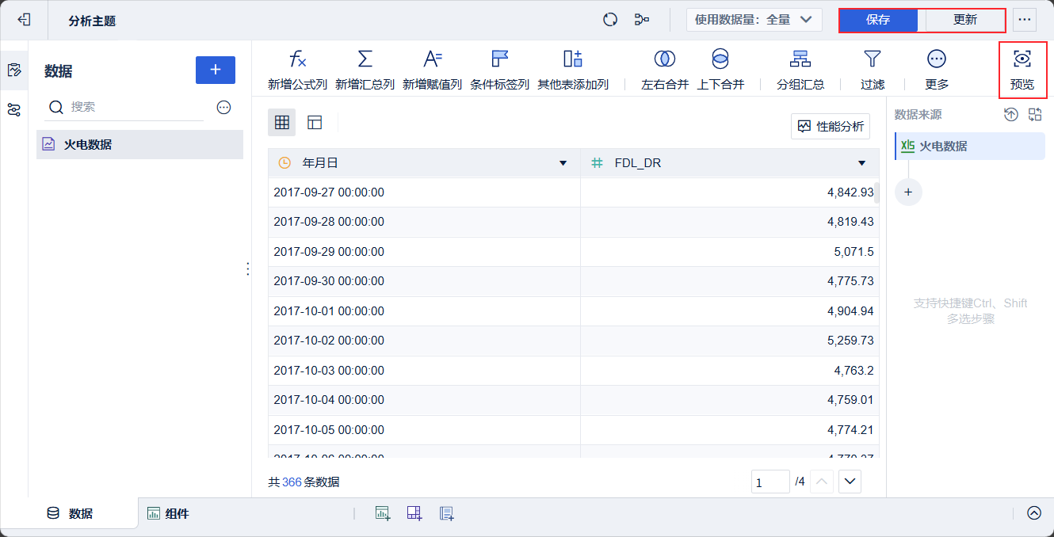Open the lineage flow icon in header

642,20
